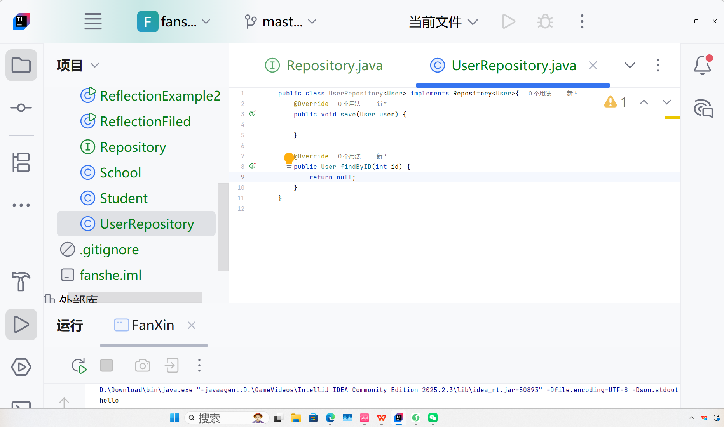Viewport: 724px width, 427px height.
Task: Open the notifications bell panel
Action: click(702, 65)
